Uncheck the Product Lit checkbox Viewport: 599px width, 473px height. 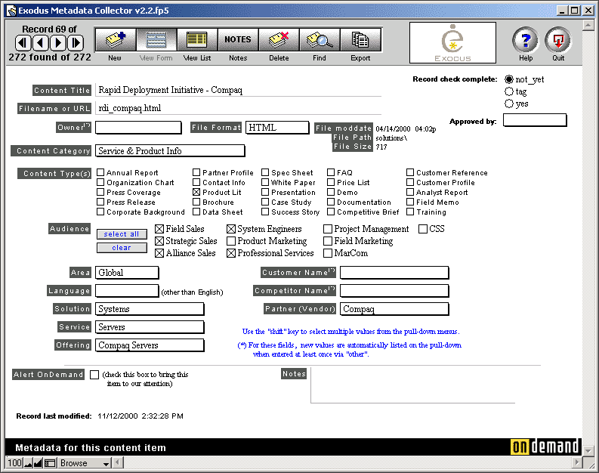(x=196, y=192)
